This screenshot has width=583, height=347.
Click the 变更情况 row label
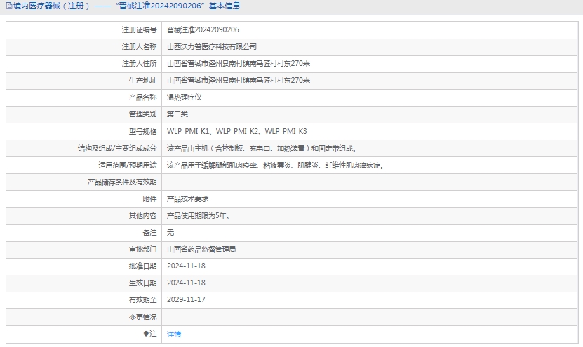[x=142, y=318]
